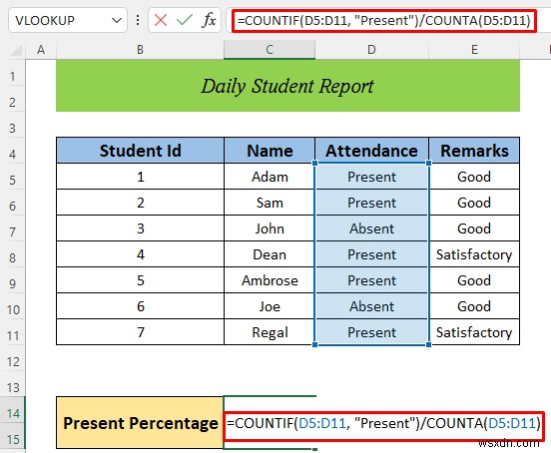Select column C header
551x453 pixels.
click(x=270, y=50)
